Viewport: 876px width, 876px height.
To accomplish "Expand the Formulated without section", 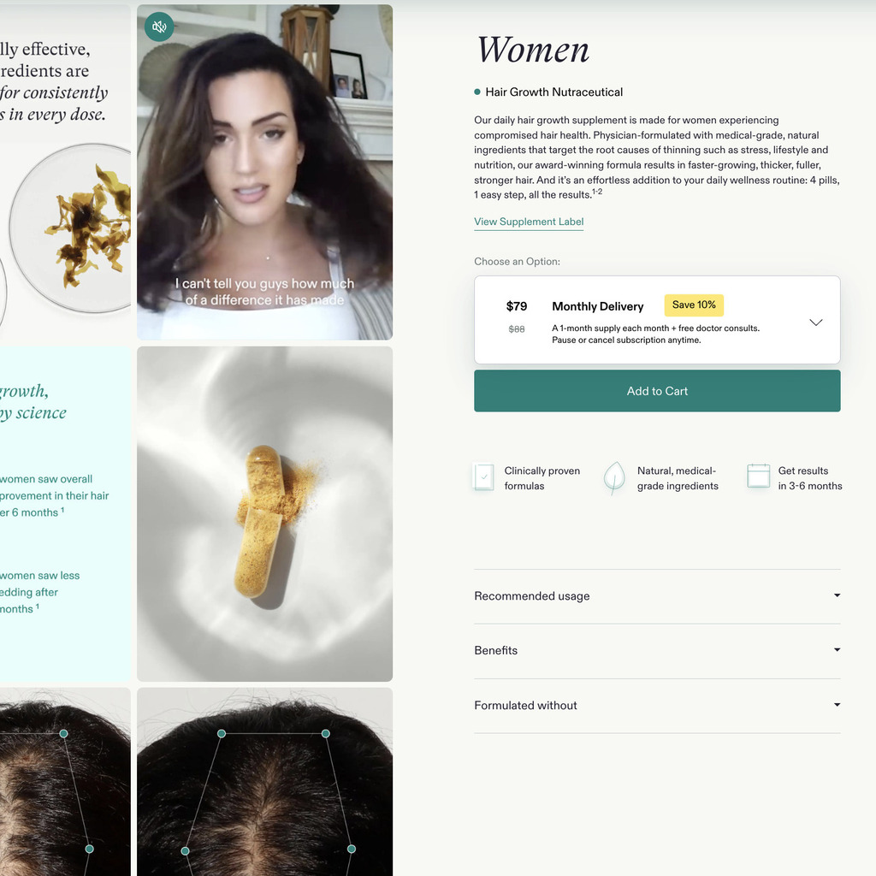I will point(657,706).
